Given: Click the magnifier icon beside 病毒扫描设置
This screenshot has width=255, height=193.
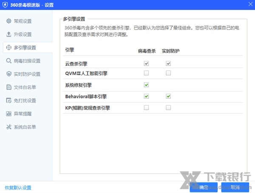Looking at the screenshot, I should click(x=8, y=60).
